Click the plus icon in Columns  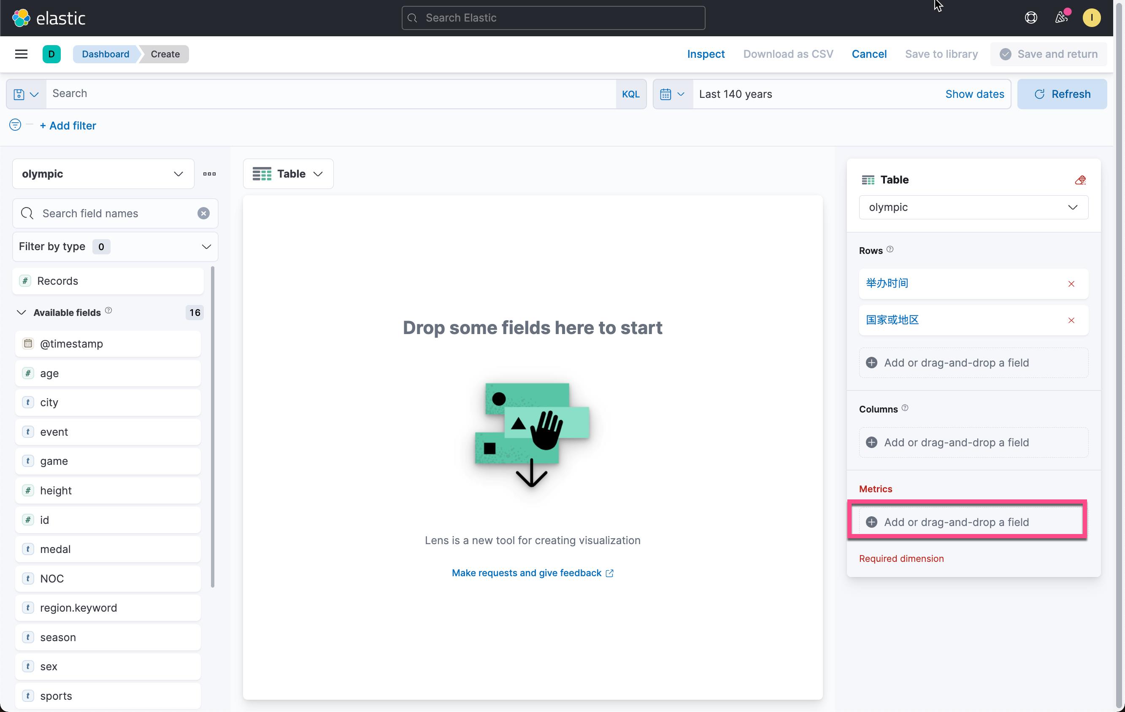871,442
